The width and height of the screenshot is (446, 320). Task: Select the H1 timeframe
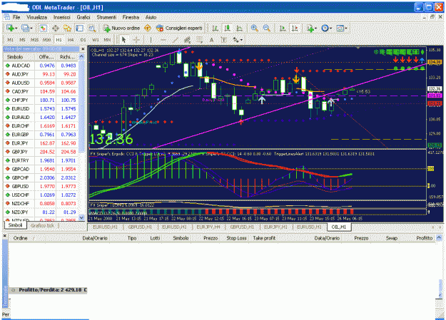pyautogui.click(x=59, y=40)
